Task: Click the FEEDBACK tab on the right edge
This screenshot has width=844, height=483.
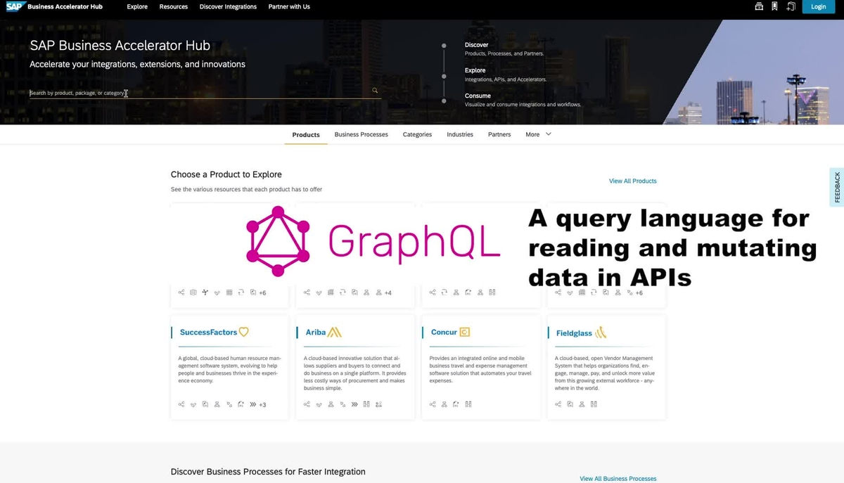Action: click(x=836, y=186)
